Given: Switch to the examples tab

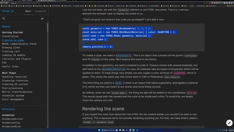Looking at the screenshot, I should click(41, 11).
